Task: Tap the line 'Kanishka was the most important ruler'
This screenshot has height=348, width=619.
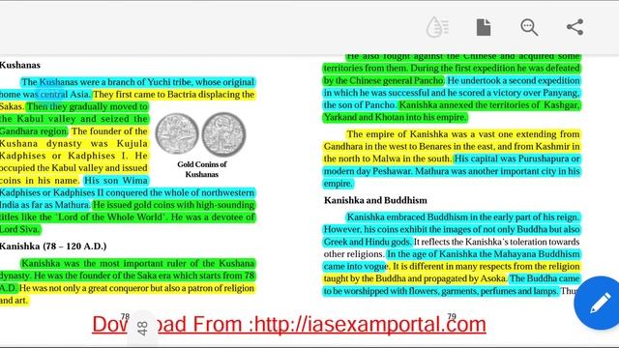Action: 137,263
